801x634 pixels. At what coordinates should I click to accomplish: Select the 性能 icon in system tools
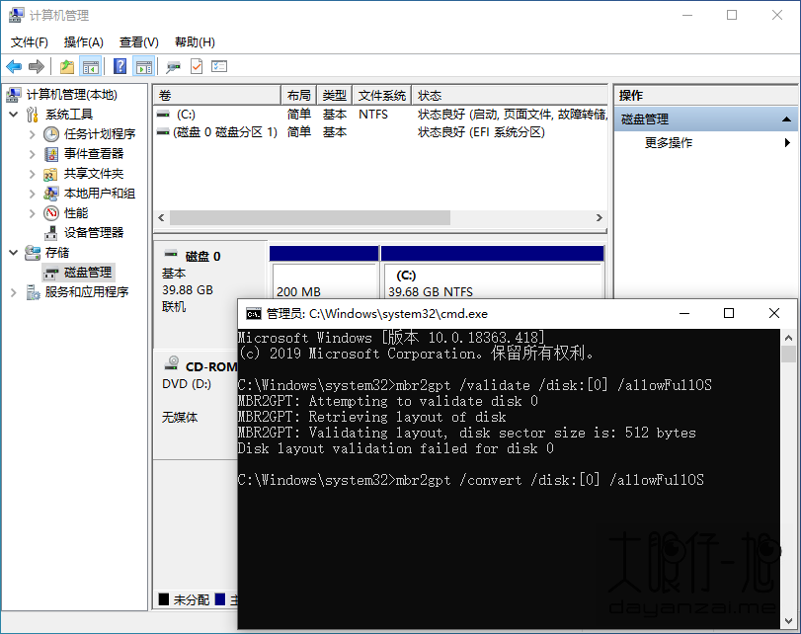coord(49,212)
